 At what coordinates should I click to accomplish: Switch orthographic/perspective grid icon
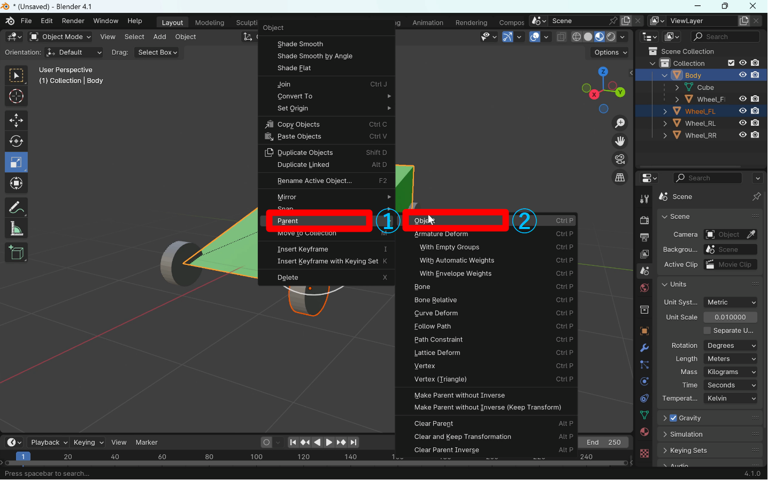[x=620, y=178]
